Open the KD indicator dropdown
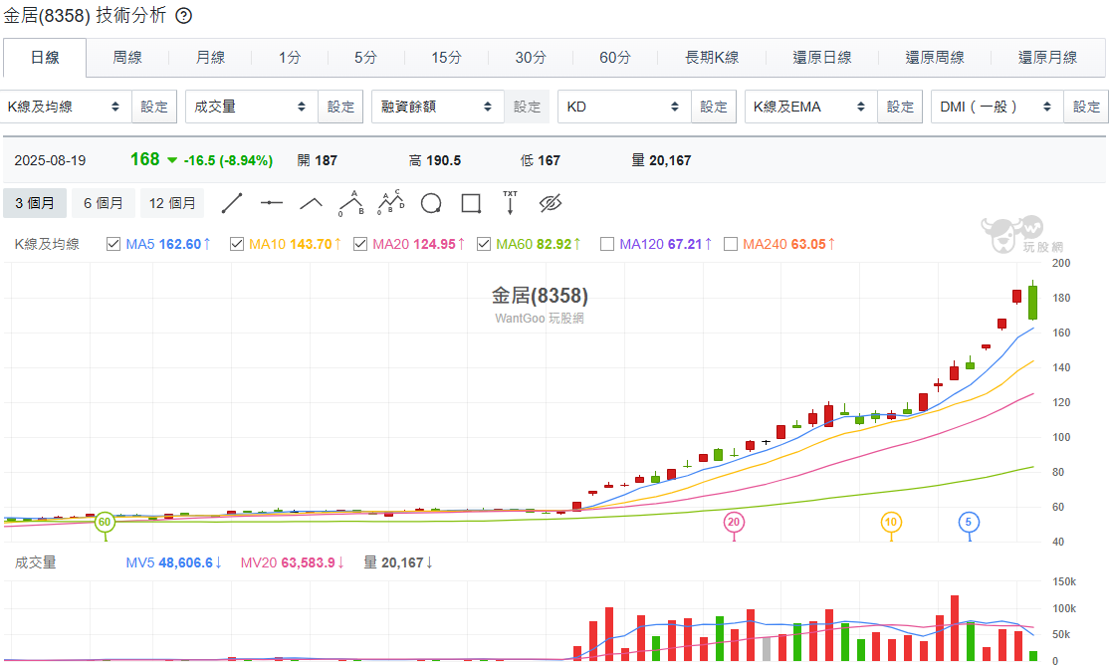Screen dimensions: 1109x669 [623, 106]
